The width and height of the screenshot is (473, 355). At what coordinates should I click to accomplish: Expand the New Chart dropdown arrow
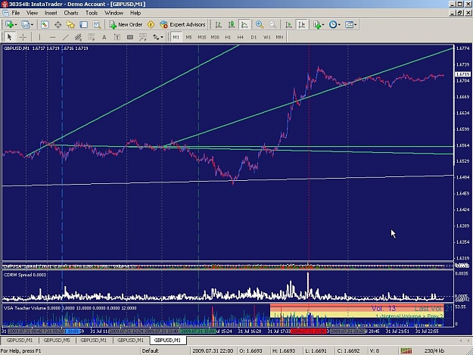click(x=15, y=25)
